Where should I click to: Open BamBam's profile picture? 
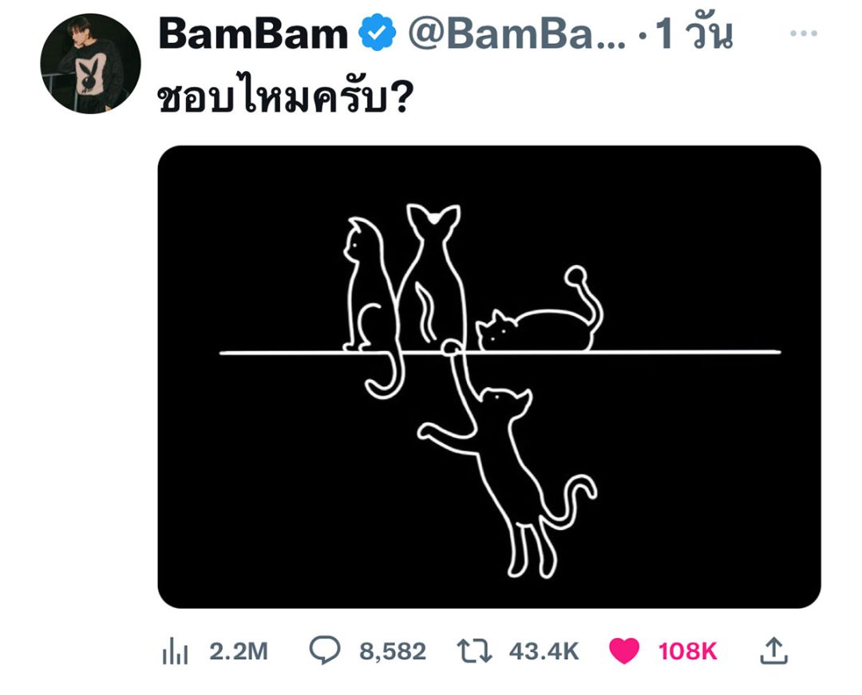(90, 64)
